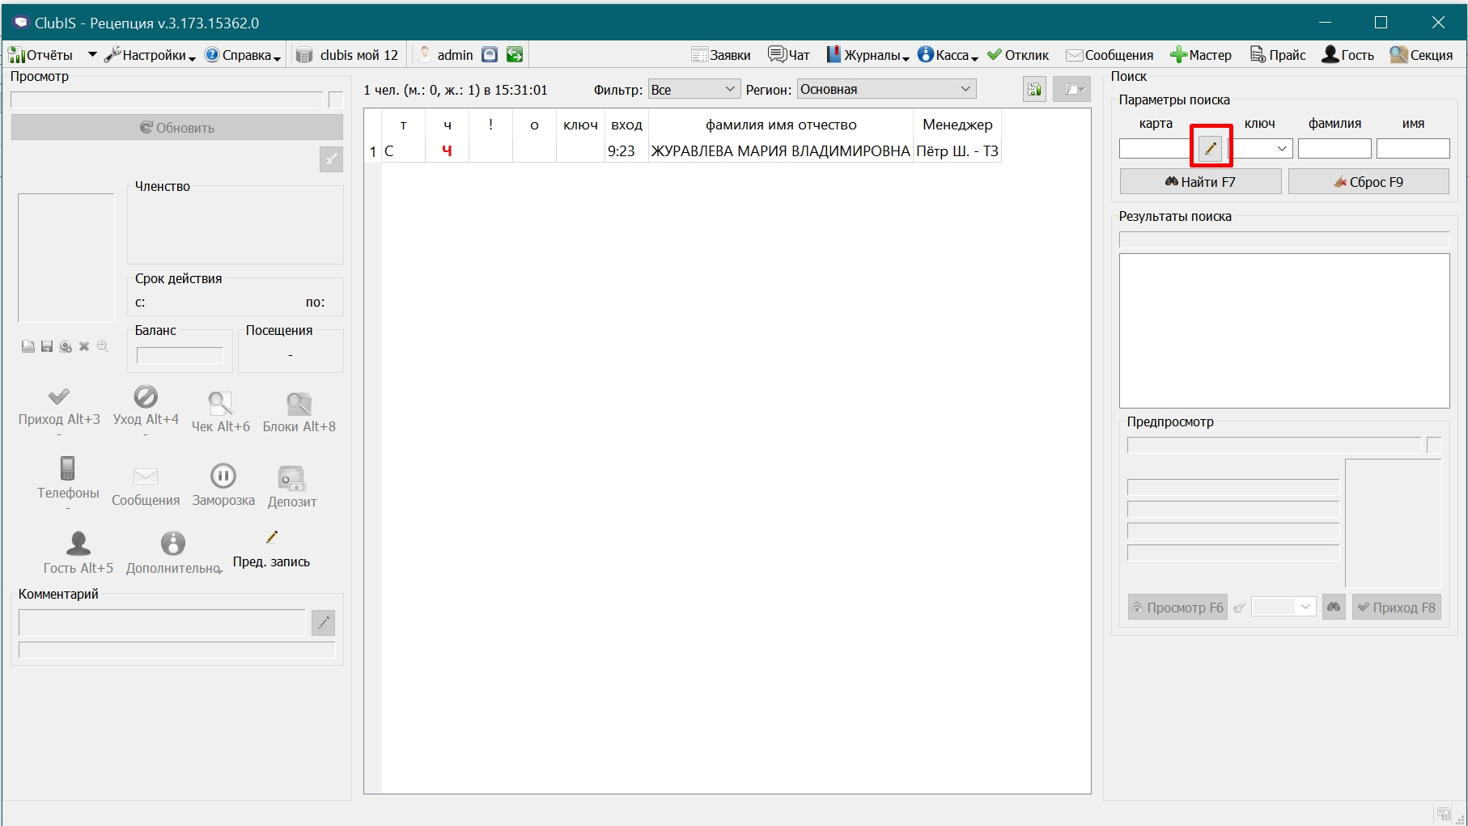Click the фамилия имя отчество column header
Viewport: 1468px width, 826px height.
(x=781, y=125)
